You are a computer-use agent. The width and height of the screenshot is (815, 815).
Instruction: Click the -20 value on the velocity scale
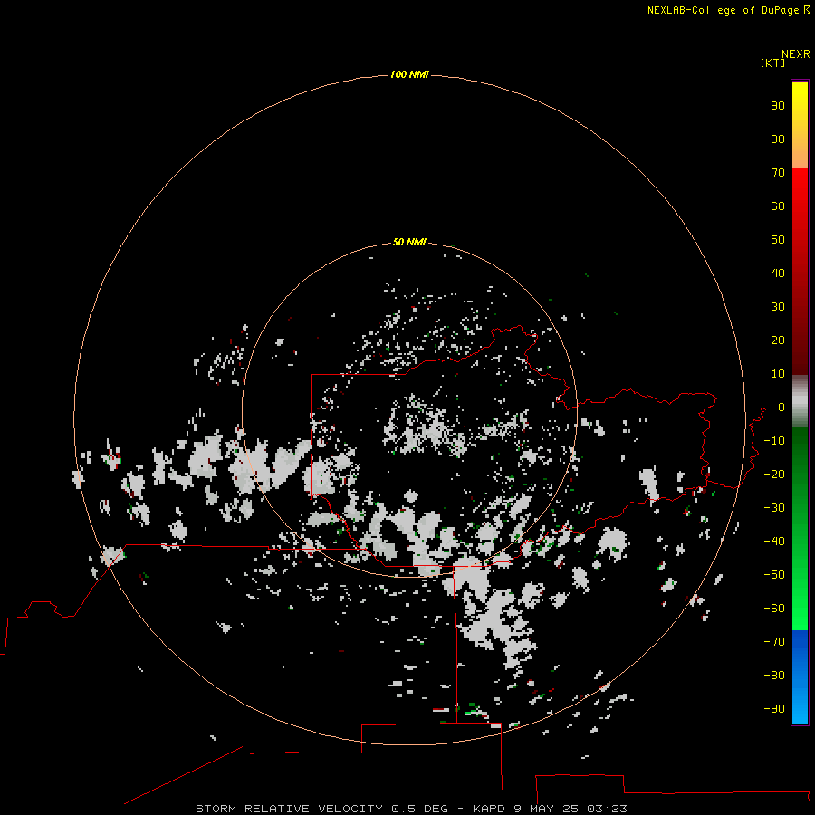tap(774, 475)
